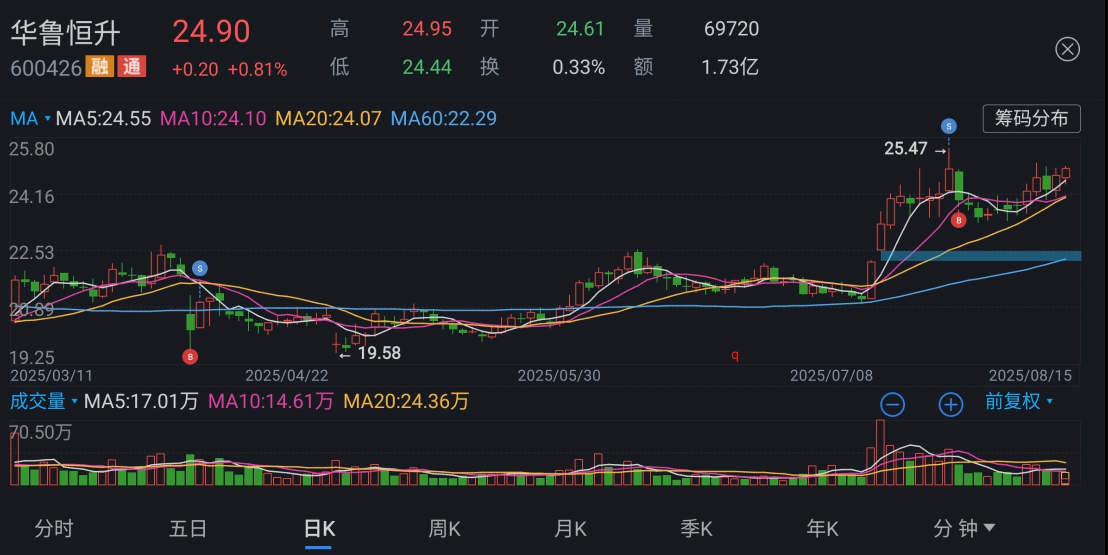
Task: Tap the 25.47 high price annotation
Action: click(x=906, y=149)
